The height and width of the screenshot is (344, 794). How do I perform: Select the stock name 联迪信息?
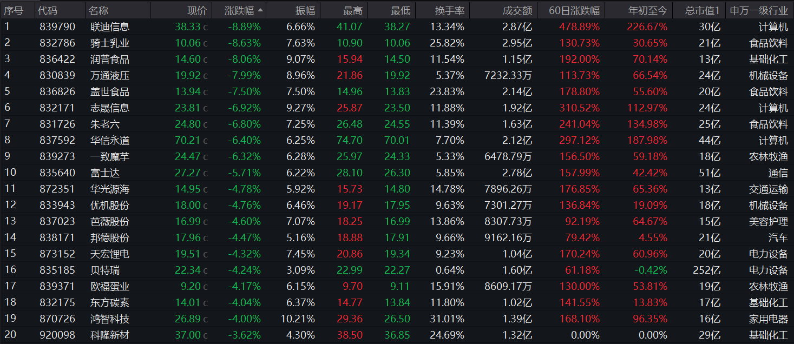pyautogui.click(x=110, y=27)
